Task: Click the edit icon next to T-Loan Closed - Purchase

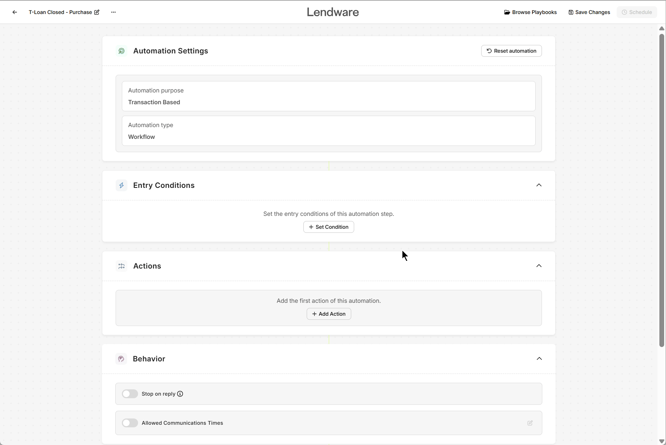Action: click(x=96, y=12)
